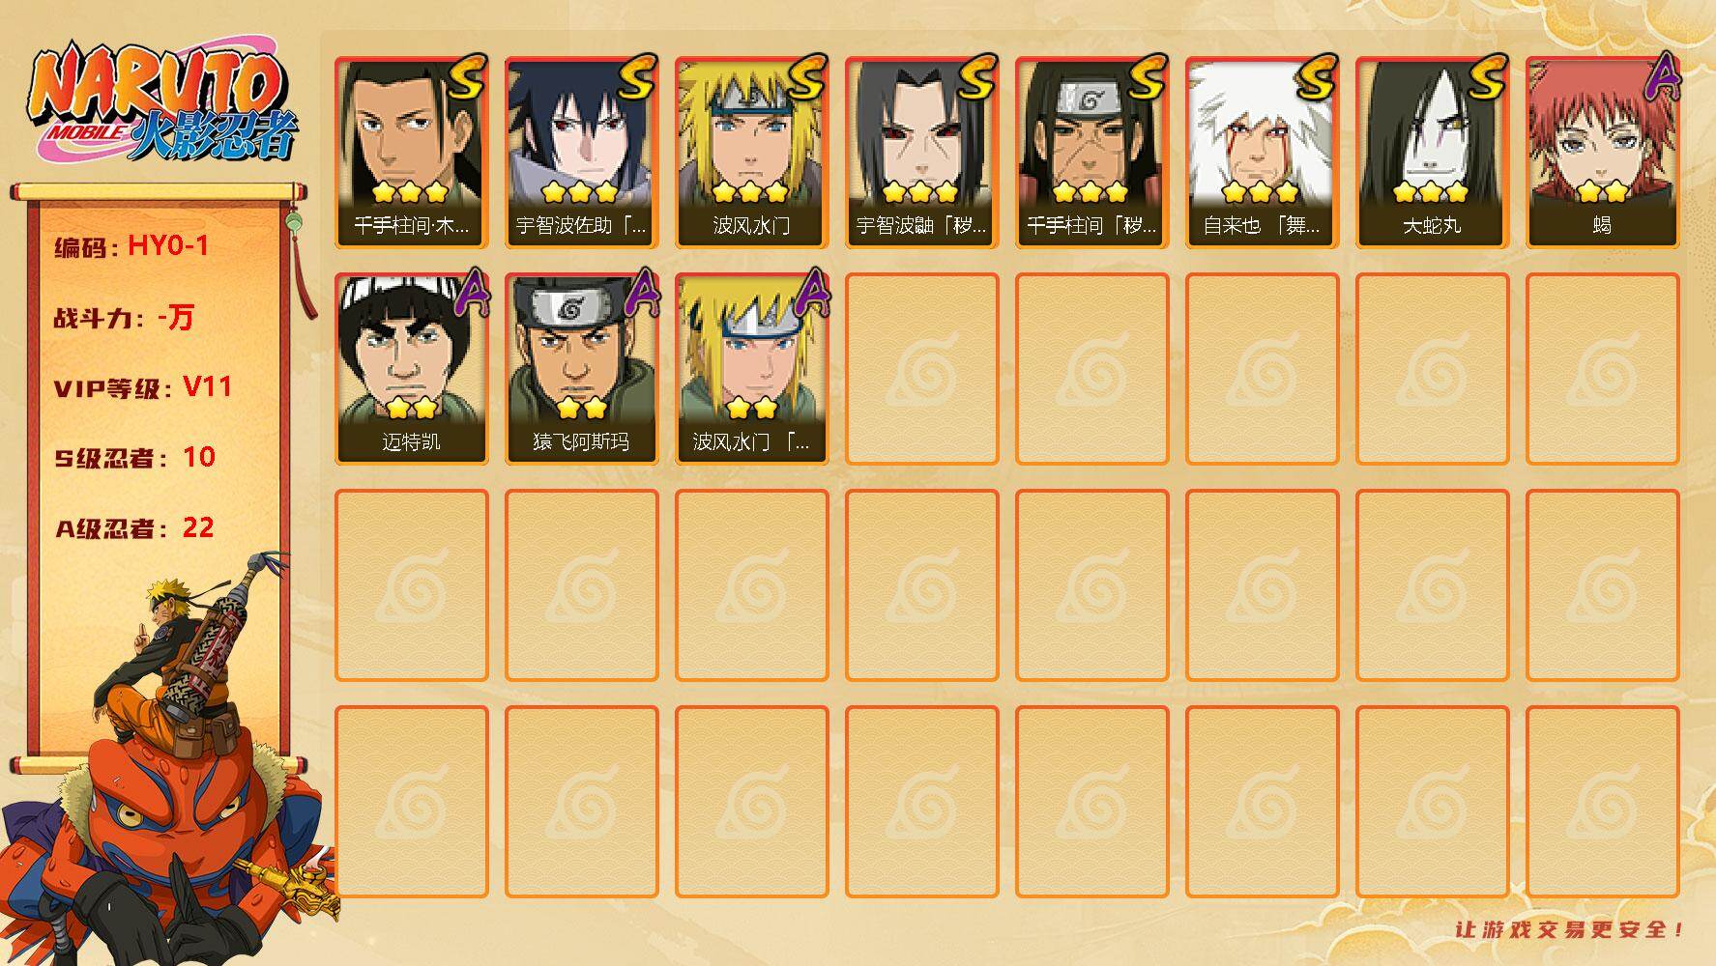This screenshot has height=966, width=1716.
Task: Click the 编码 HY0-1 label
Action: click(131, 246)
